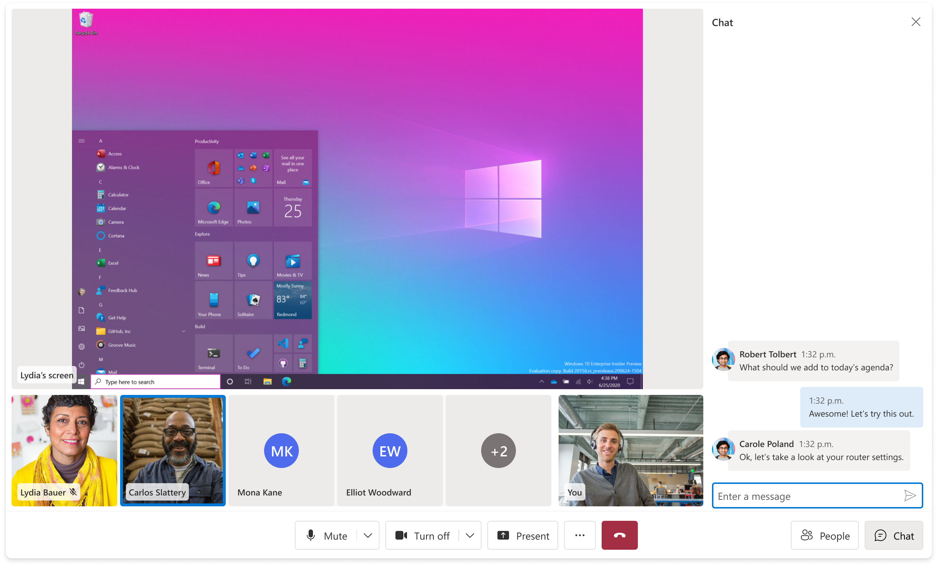Click the red End call button

(619, 535)
